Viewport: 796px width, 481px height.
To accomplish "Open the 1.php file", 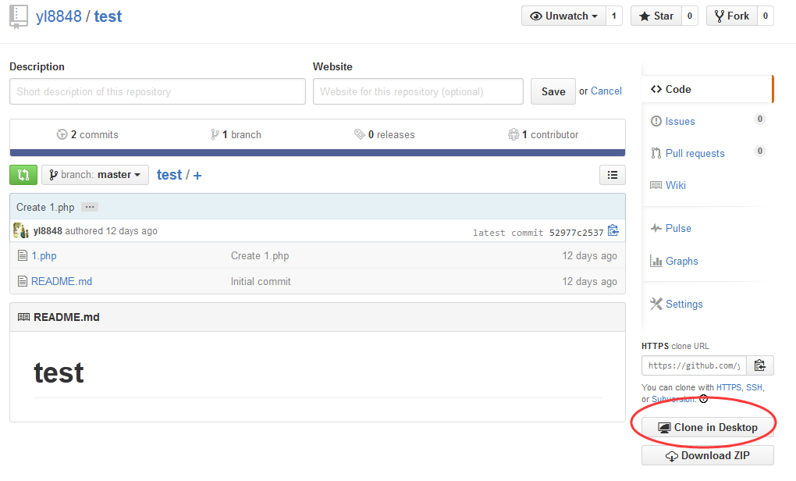I will [44, 255].
